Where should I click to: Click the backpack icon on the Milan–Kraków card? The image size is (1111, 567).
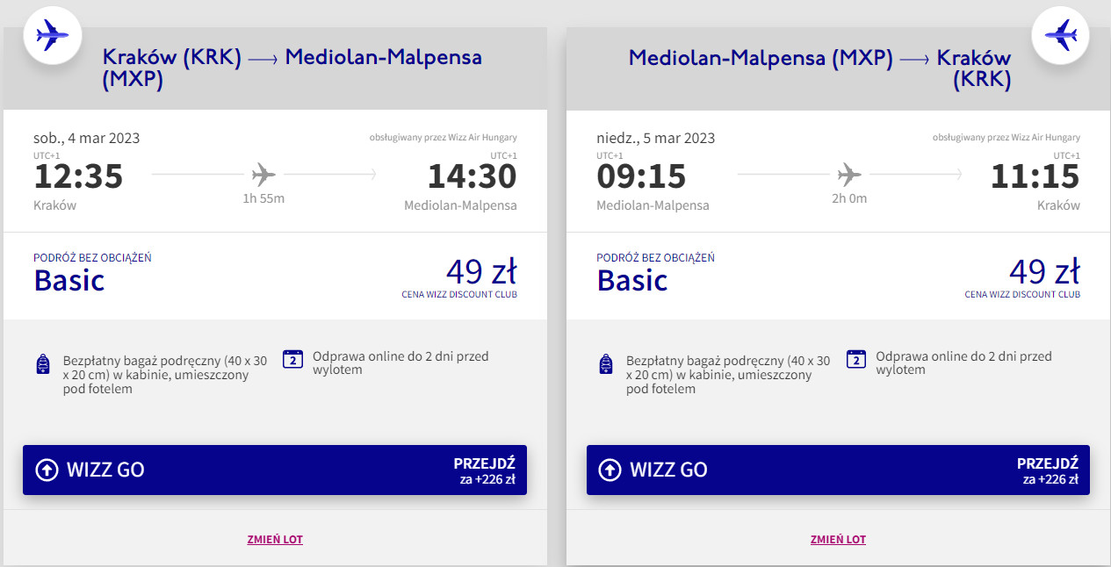[x=605, y=363]
